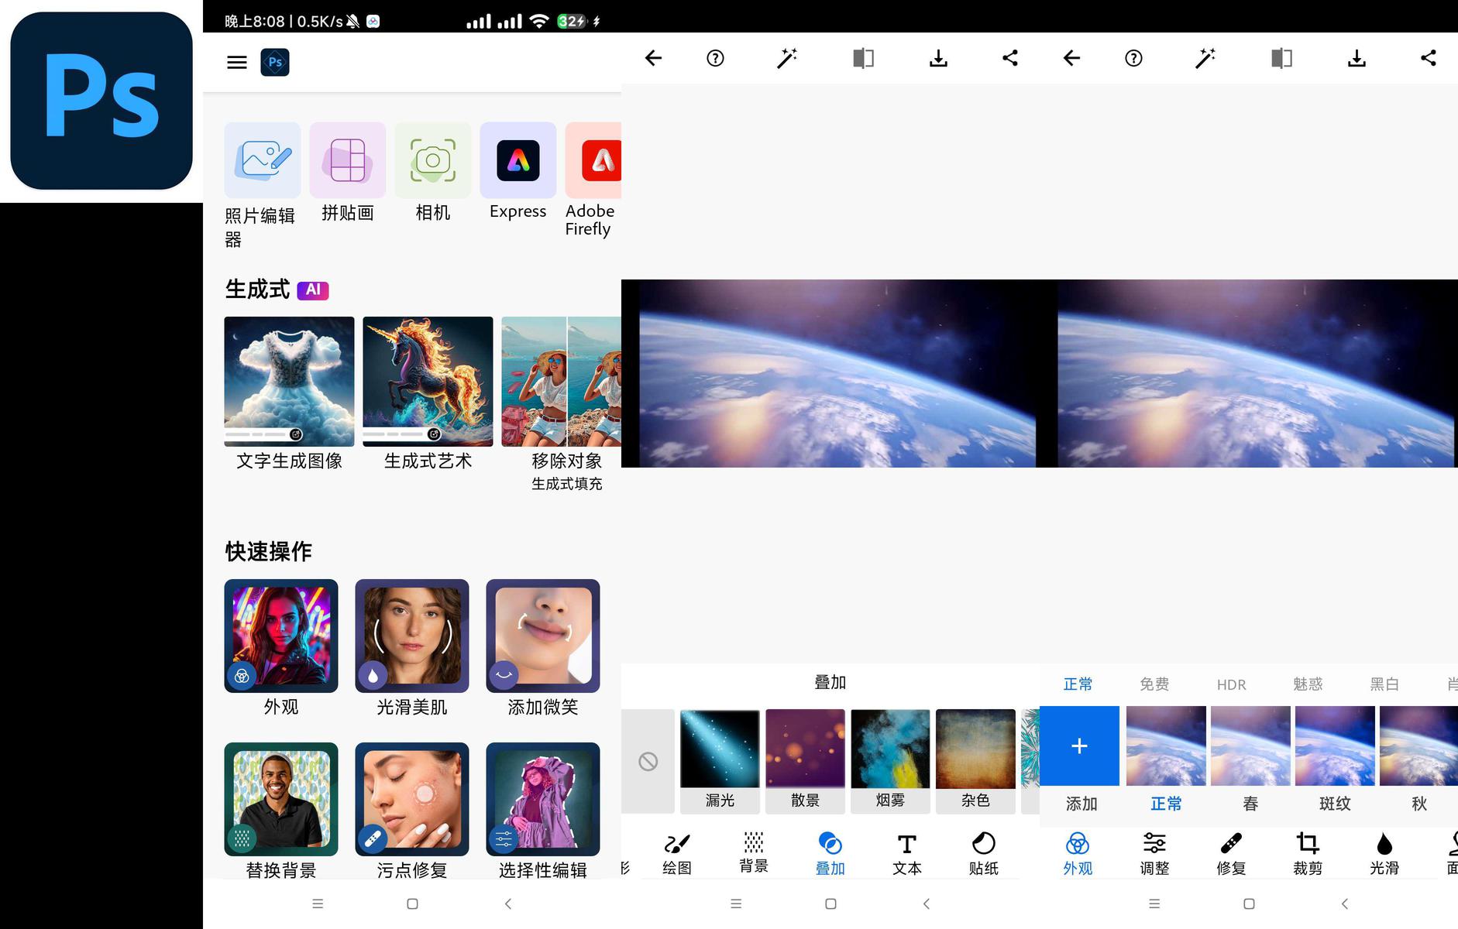Select the 背景 background tool
Image resolution: width=1458 pixels, height=929 pixels.
754,853
